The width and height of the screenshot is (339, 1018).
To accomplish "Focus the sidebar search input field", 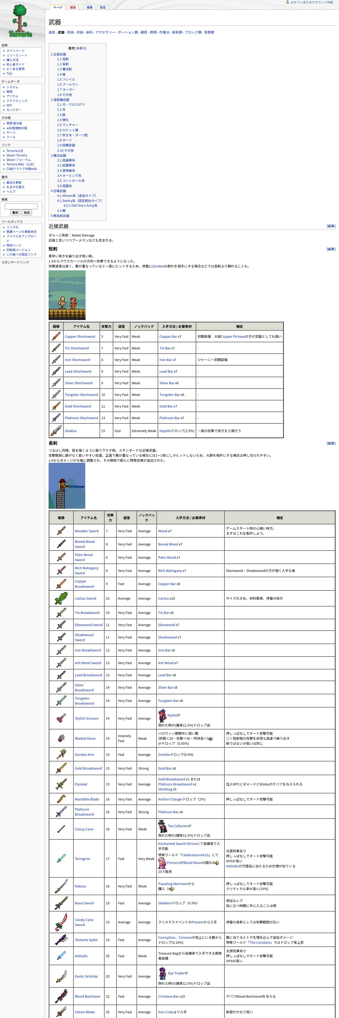I will coord(21,206).
